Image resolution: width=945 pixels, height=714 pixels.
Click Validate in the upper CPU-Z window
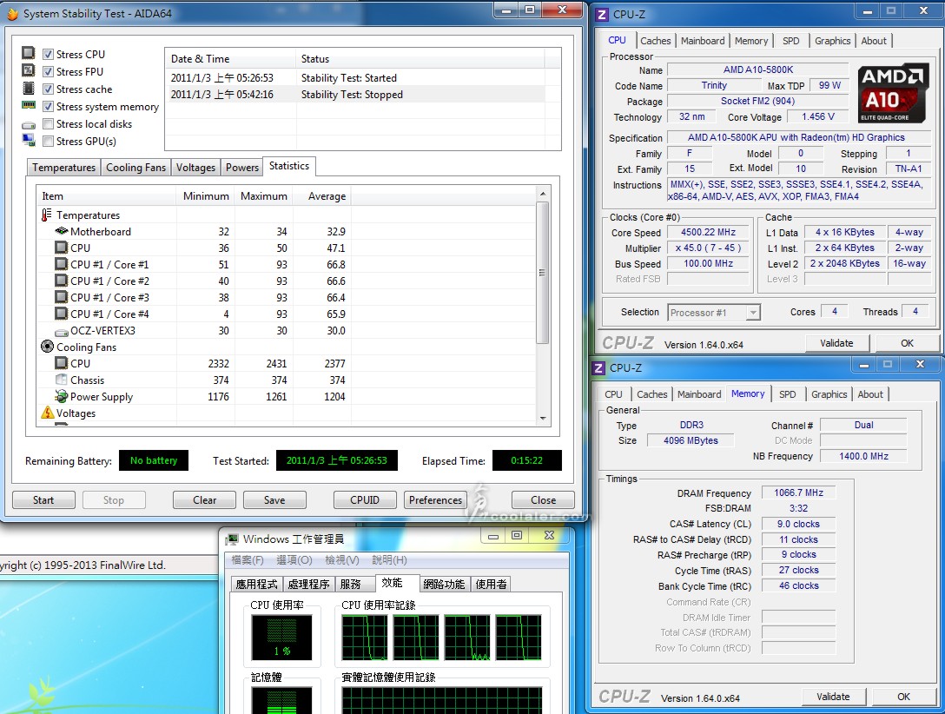[x=836, y=343]
